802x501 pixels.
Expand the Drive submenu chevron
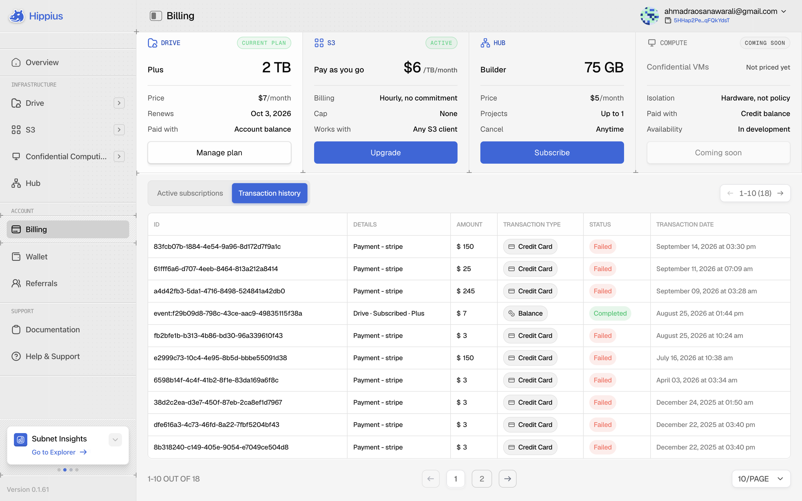click(x=119, y=103)
